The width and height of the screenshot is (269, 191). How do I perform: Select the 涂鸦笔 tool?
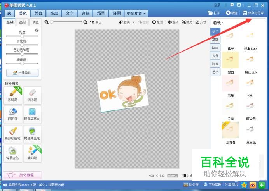pos(13,95)
